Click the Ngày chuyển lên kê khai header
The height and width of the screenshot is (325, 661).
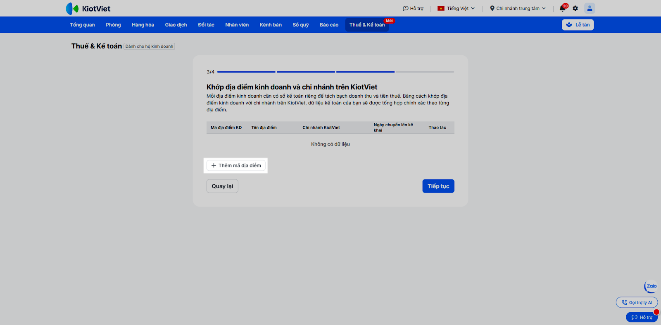point(393,127)
